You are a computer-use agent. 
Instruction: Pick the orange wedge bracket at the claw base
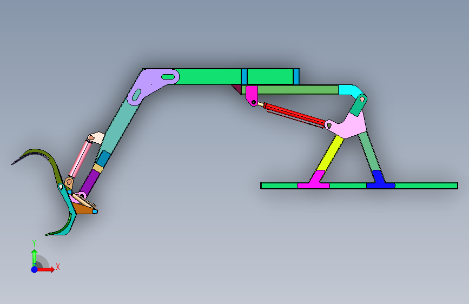pos(84,208)
